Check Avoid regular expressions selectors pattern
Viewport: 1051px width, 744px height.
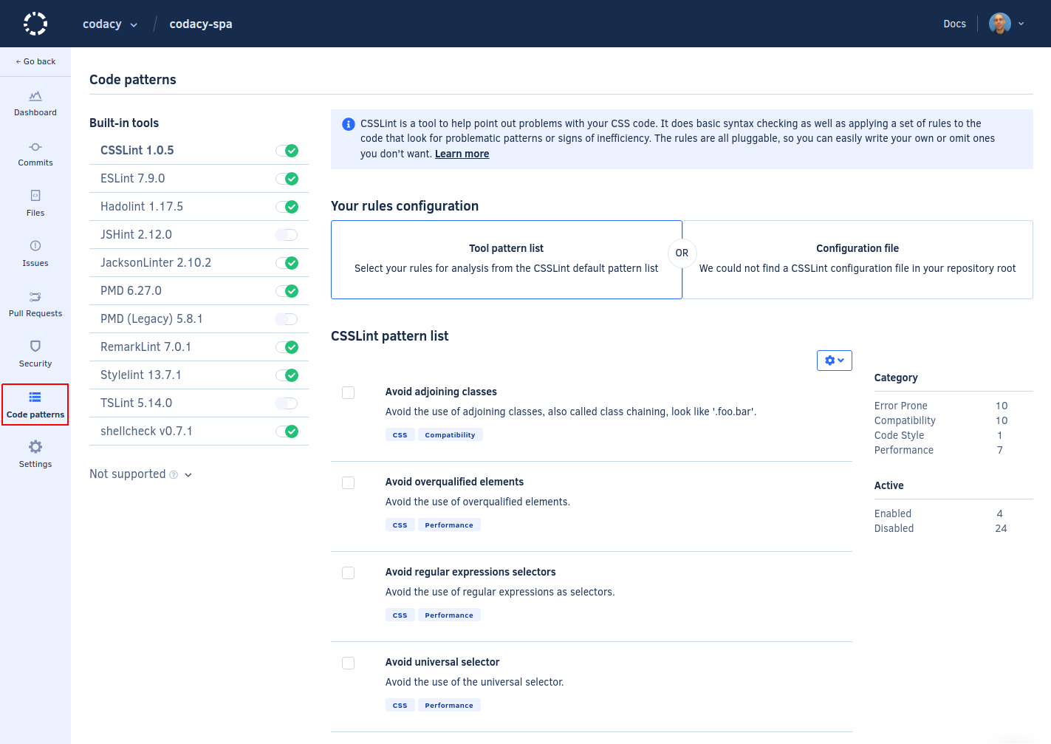pyautogui.click(x=349, y=573)
